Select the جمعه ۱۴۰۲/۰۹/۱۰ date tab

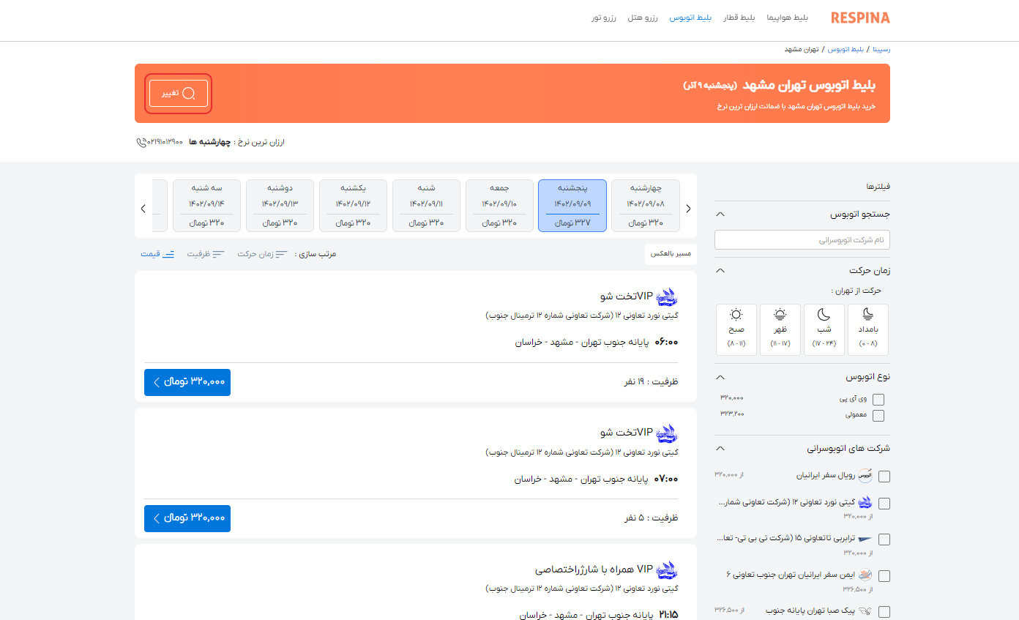pos(499,205)
